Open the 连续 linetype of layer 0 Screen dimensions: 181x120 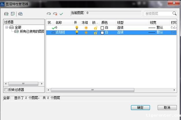pyautogui.click(x=120, y=28)
